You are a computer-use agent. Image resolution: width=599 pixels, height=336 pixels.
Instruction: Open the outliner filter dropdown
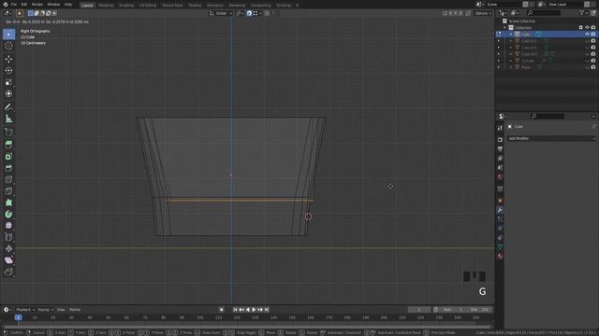[x=583, y=13]
